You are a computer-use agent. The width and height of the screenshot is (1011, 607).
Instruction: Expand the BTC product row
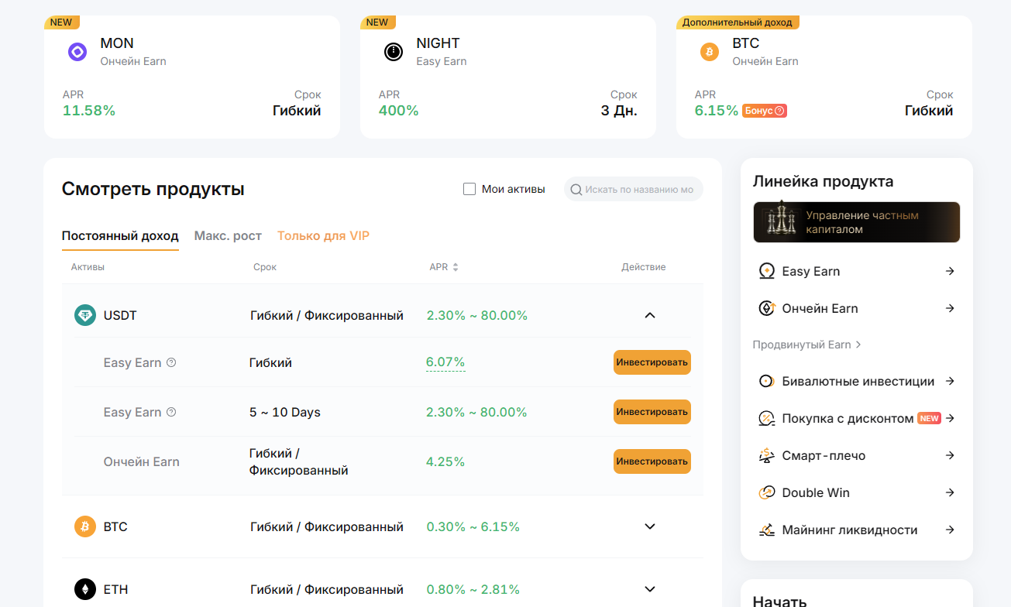click(x=650, y=526)
